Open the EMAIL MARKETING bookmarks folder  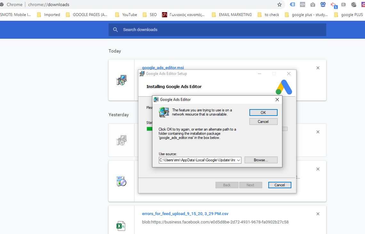point(231,15)
